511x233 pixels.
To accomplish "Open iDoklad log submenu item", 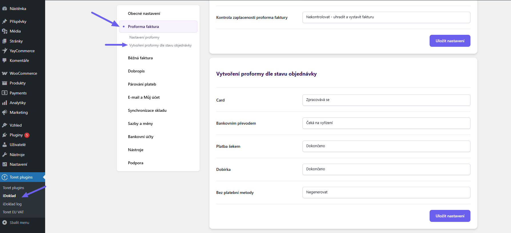I will (12, 204).
